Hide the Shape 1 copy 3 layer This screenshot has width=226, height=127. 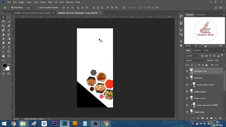click(187, 98)
